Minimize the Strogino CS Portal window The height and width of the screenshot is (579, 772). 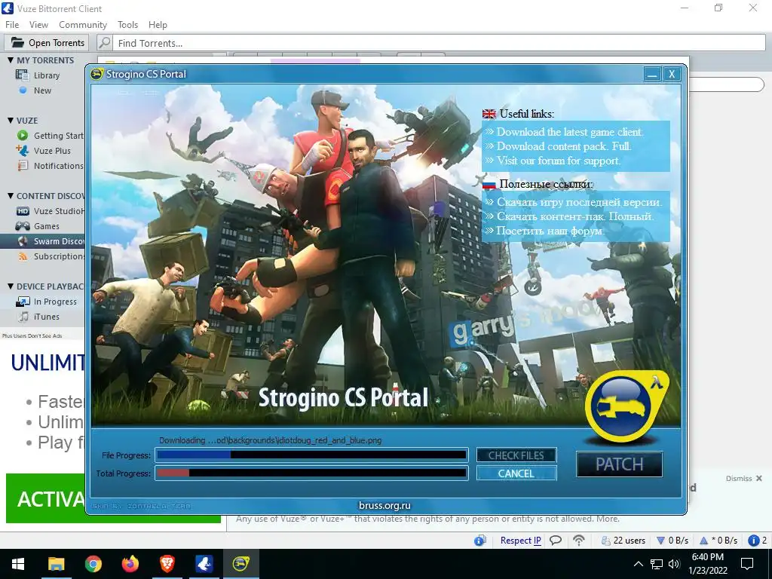tap(652, 75)
